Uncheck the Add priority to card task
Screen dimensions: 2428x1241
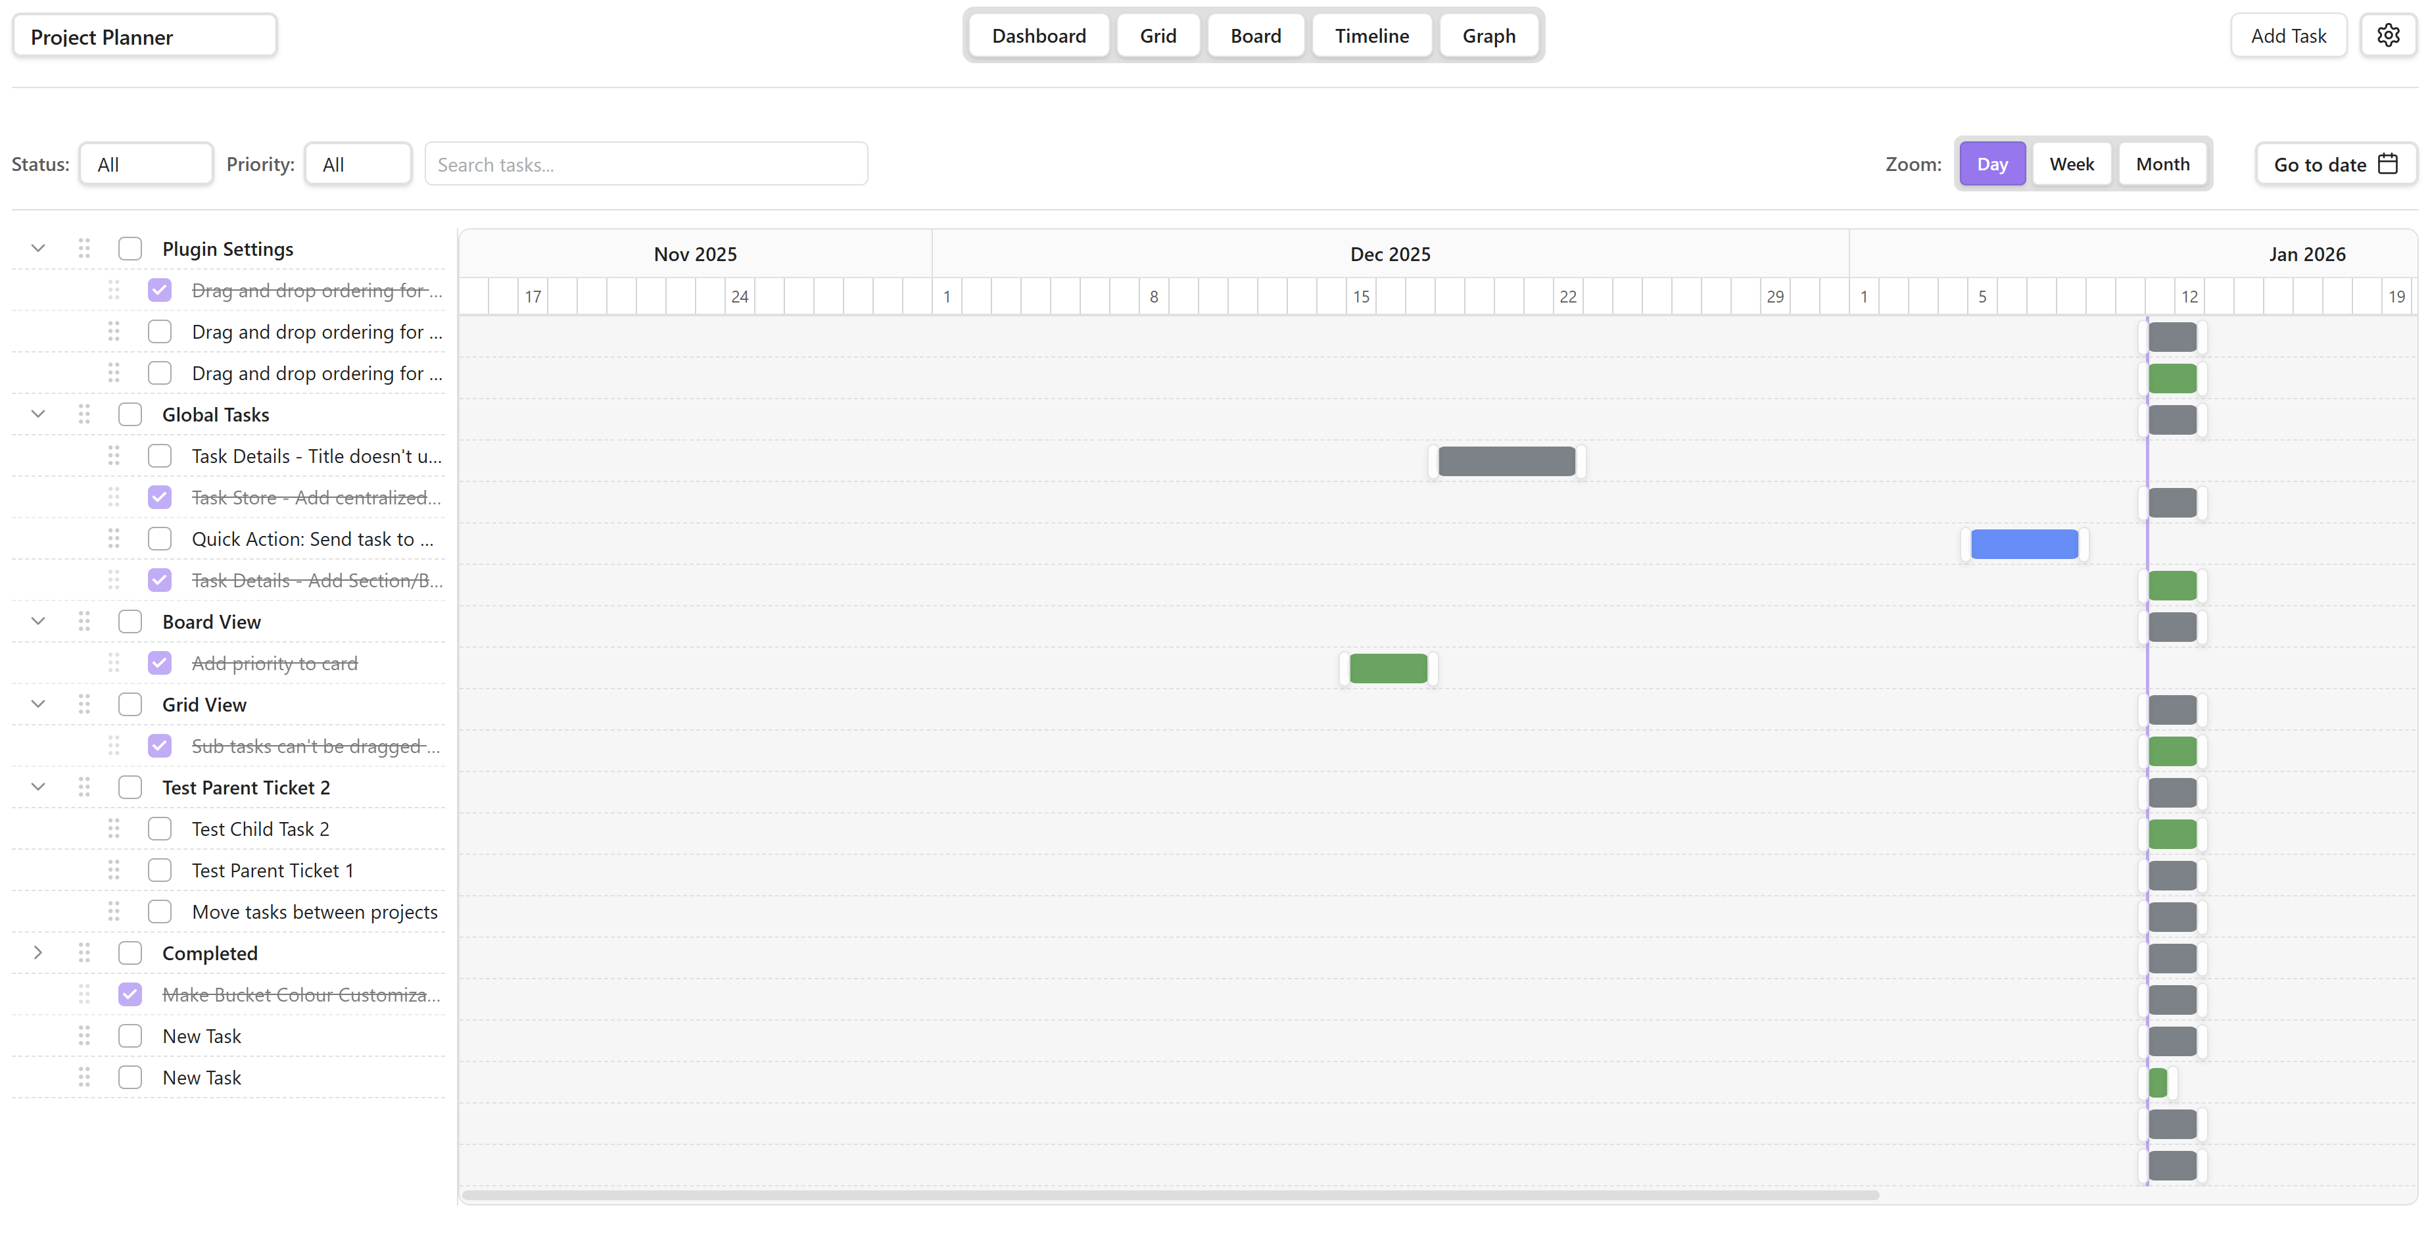pyautogui.click(x=159, y=663)
